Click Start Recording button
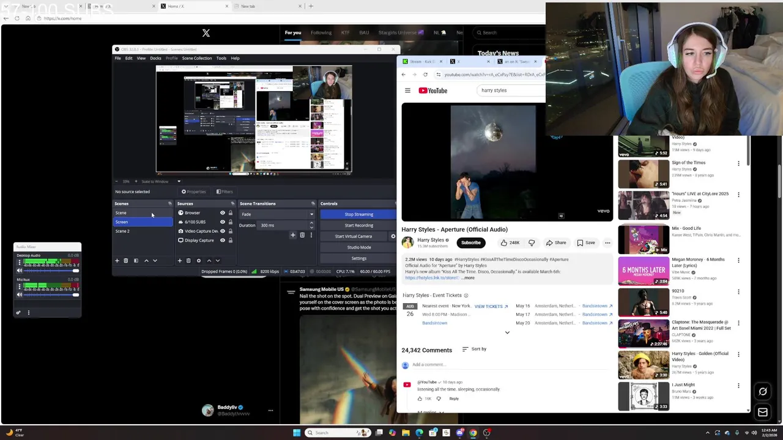The width and height of the screenshot is (783, 440). click(358, 226)
